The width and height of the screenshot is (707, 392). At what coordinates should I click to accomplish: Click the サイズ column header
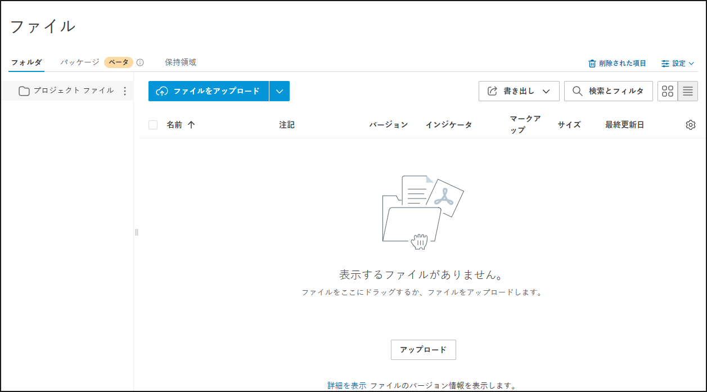click(569, 125)
